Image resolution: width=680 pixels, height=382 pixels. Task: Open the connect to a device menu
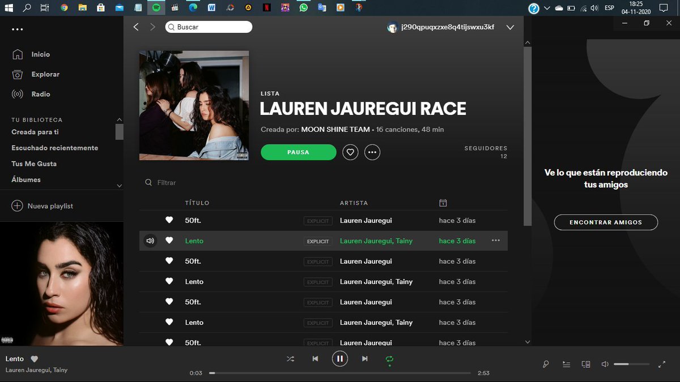click(x=586, y=364)
